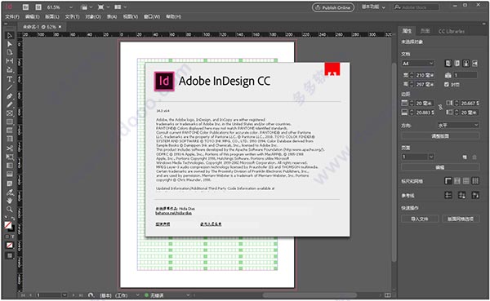The width and height of the screenshot is (490, 301).
Task: Select the Line tool
Action: (9, 87)
